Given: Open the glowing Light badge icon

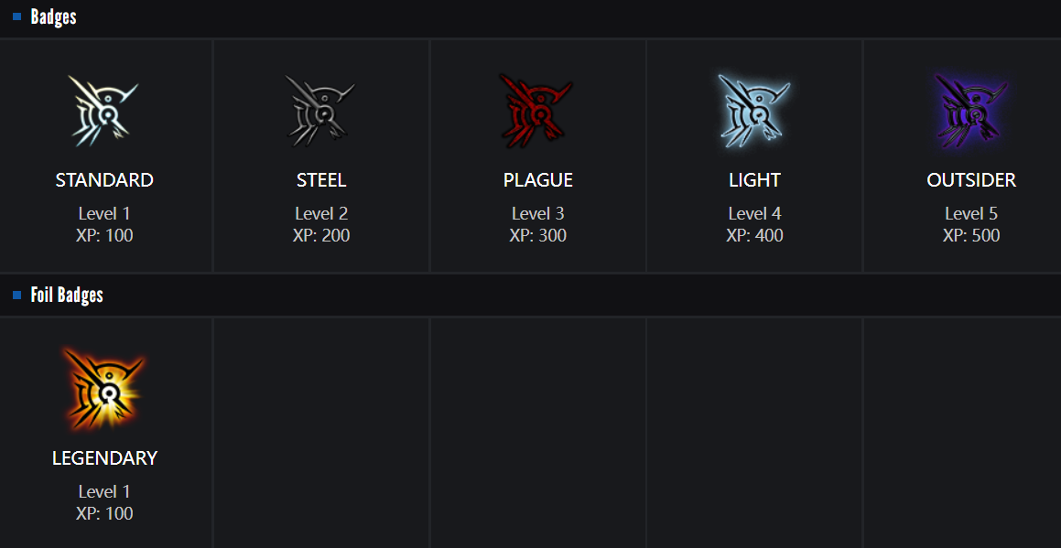Looking at the screenshot, I should click(754, 112).
